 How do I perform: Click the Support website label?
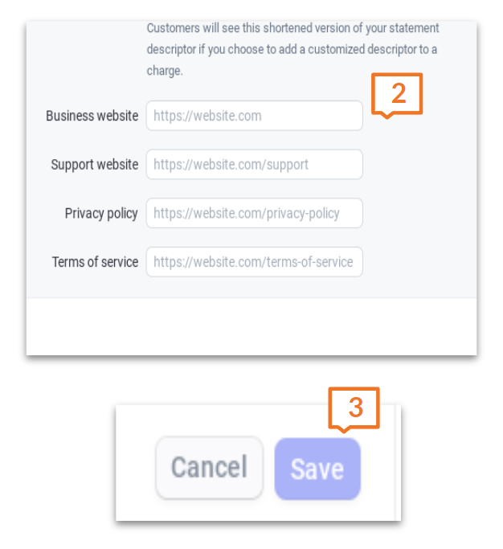pyautogui.click(x=94, y=165)
